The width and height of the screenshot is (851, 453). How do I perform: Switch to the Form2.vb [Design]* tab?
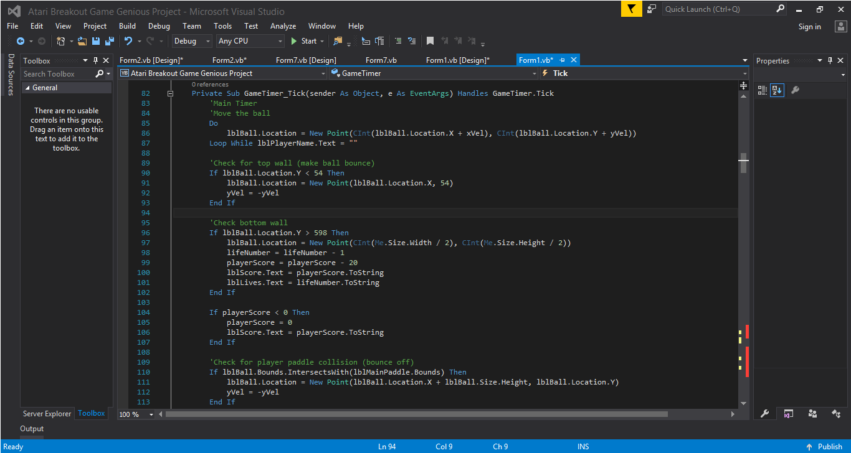coord(151,60)
